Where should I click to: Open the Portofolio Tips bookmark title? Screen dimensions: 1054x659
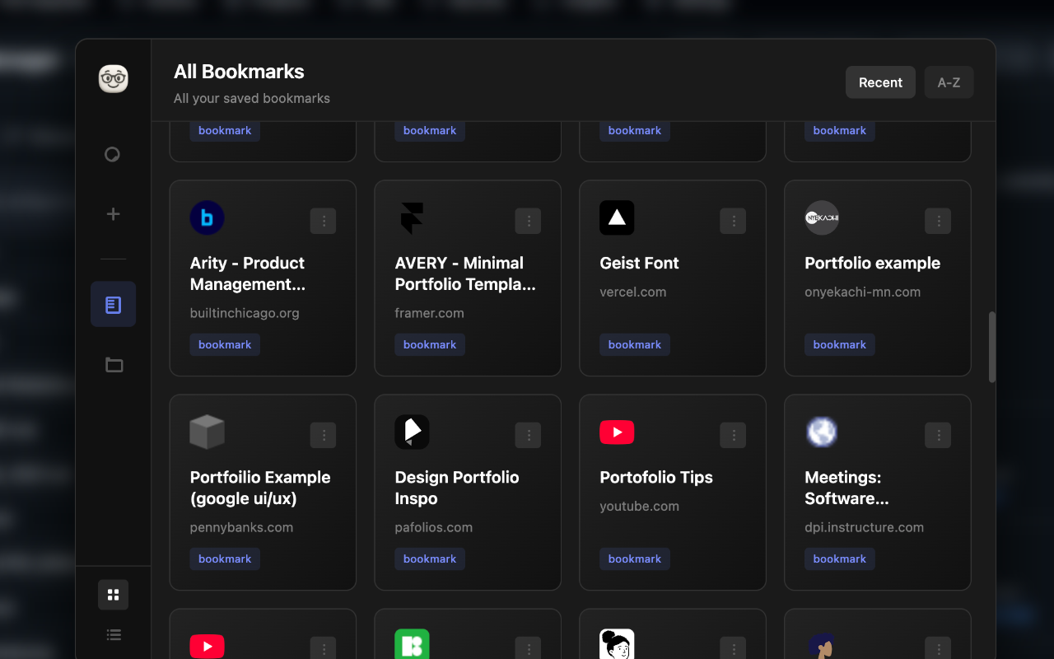tap(656, 477)
